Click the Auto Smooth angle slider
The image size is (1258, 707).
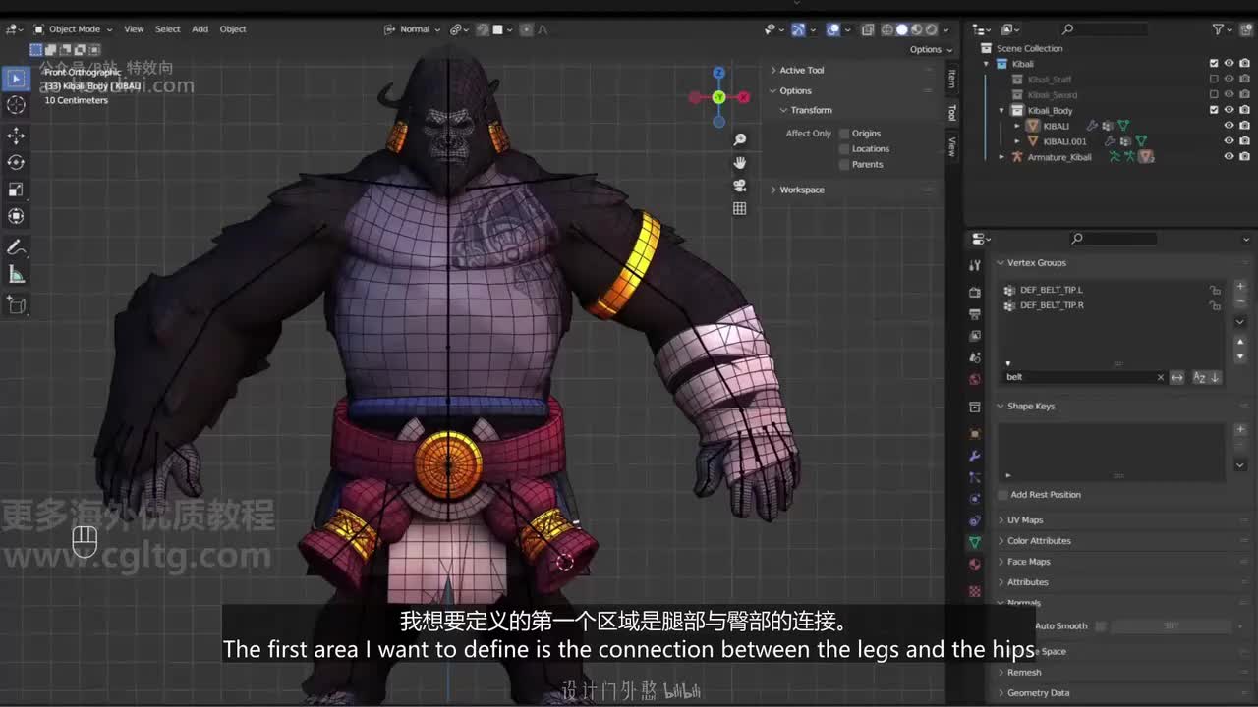1170,626
